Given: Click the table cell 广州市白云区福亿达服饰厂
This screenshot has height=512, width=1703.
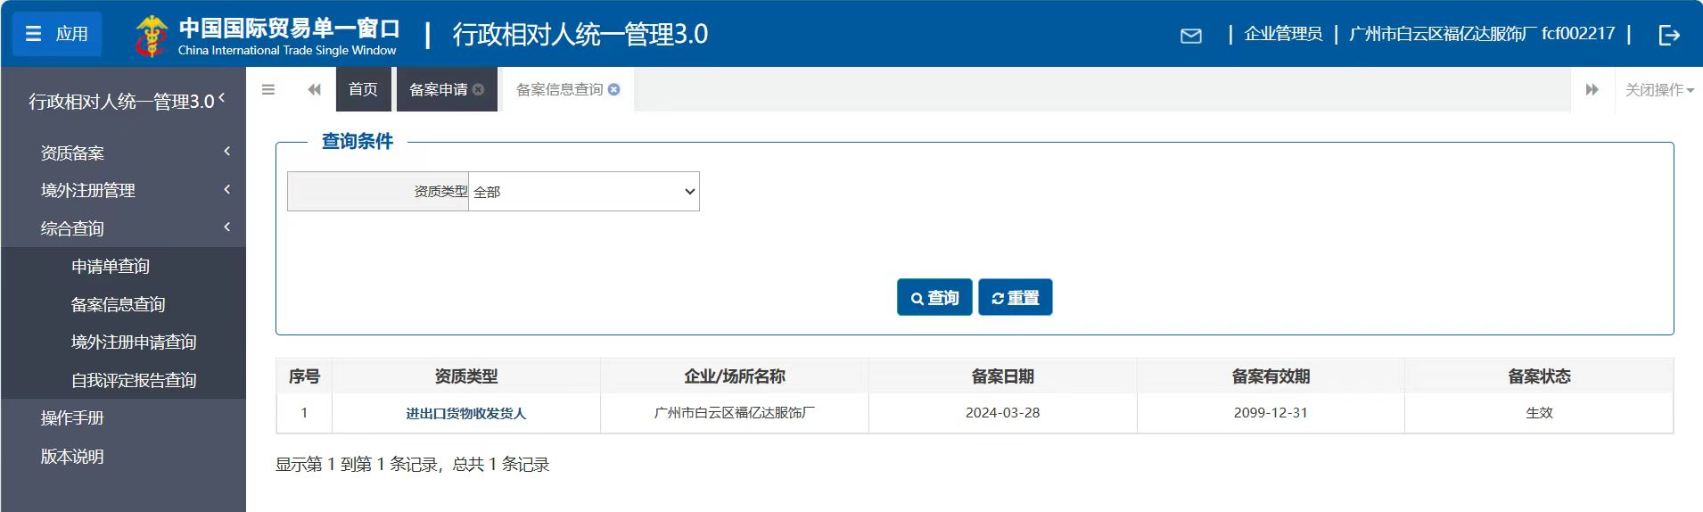Looking at the screenshot, I should (x=735, y=413).
